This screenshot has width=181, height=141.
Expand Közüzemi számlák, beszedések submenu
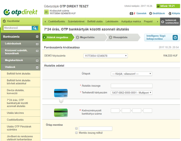pyautogui.click(x=37, y=51)
